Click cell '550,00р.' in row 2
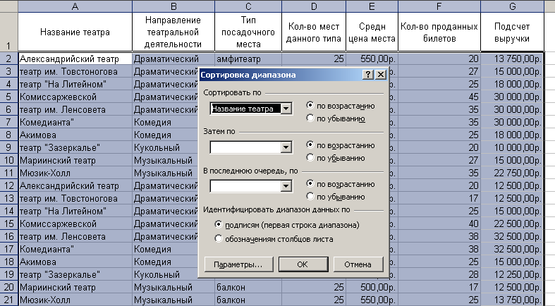 click(372, 59)
